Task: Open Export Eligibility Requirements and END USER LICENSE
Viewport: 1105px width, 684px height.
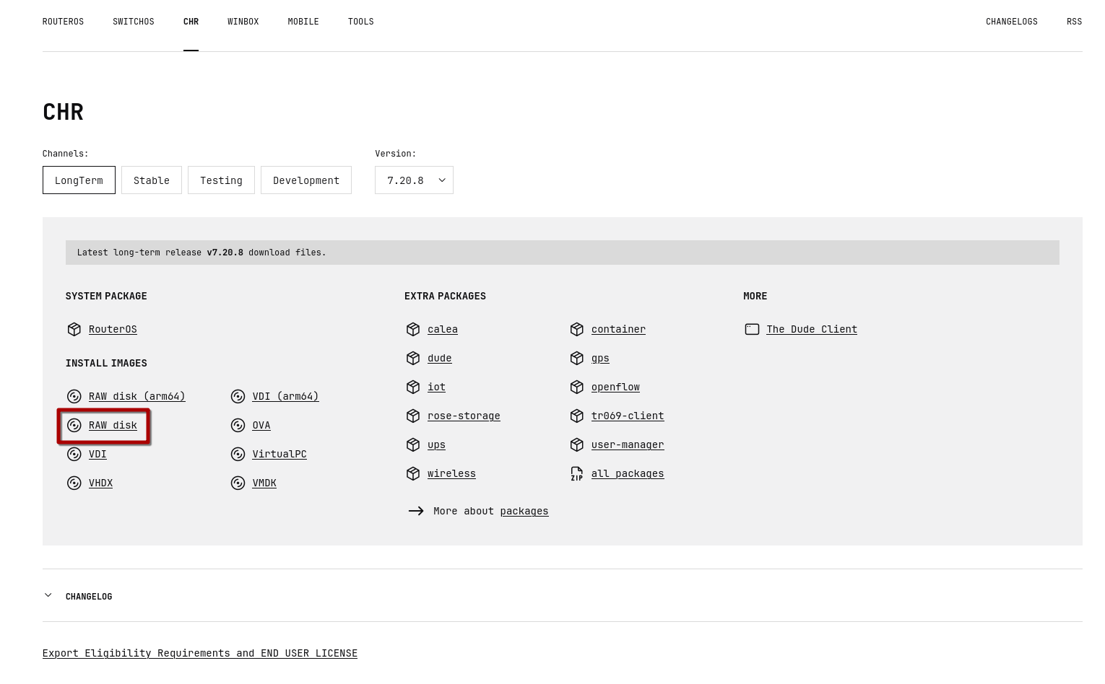Action: [x=200, y=653]
